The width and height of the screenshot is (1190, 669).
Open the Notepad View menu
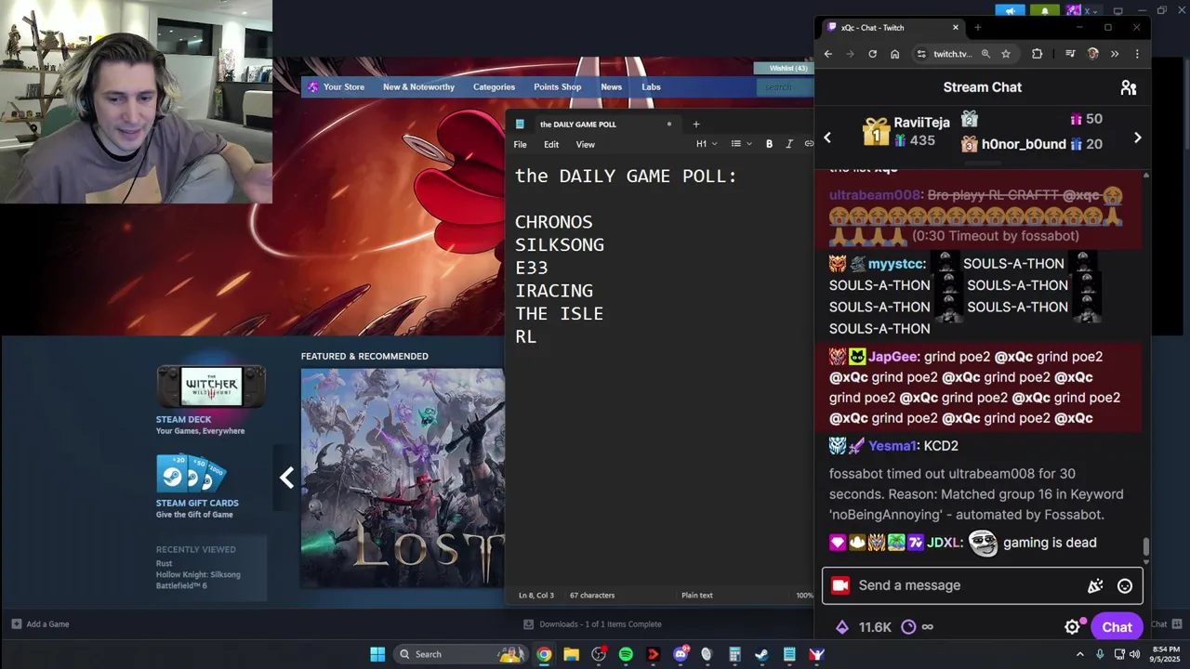point(585,144)
